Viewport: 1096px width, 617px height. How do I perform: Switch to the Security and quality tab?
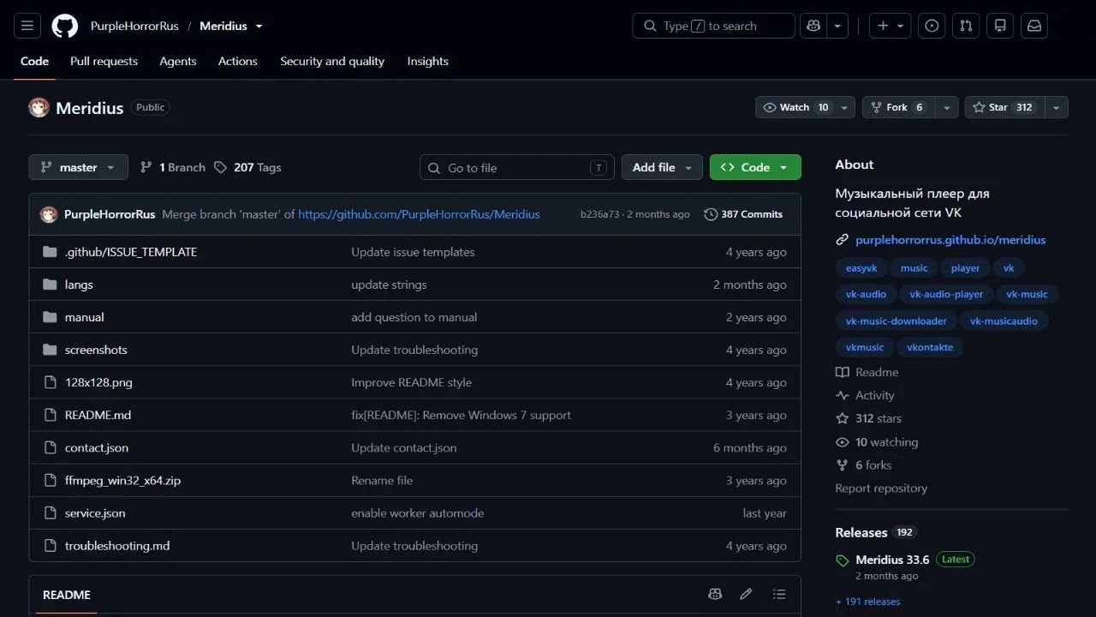pyautogui.click(x=332, y=61)
